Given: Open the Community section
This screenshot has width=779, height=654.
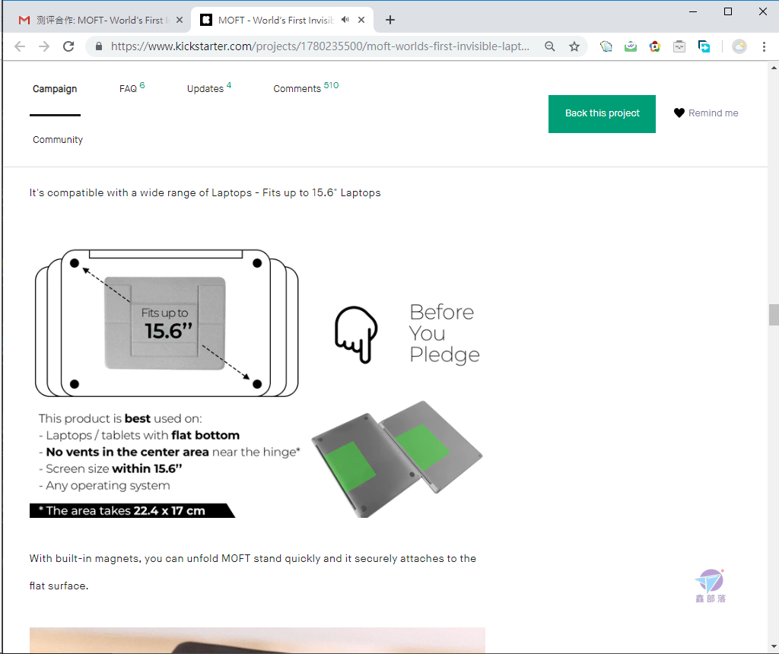Looking at the screenshot, I should click(58, 139).
